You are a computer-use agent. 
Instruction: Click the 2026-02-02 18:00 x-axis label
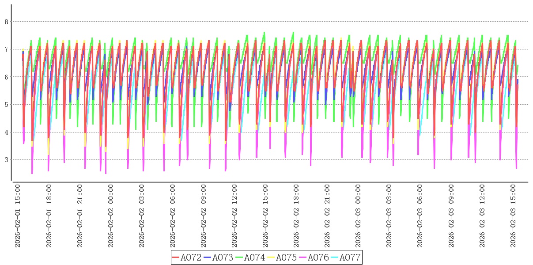(x=296, y=216)
